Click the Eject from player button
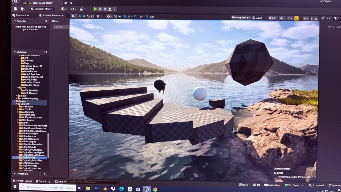This screenshot has height=192, width=341. 110,9
